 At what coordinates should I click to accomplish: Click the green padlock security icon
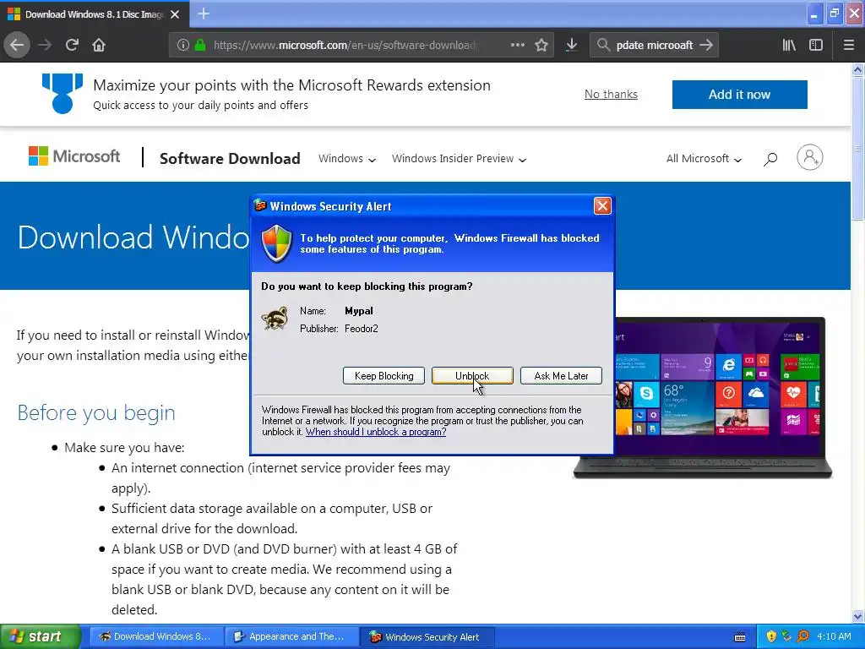tap(200, 45)
